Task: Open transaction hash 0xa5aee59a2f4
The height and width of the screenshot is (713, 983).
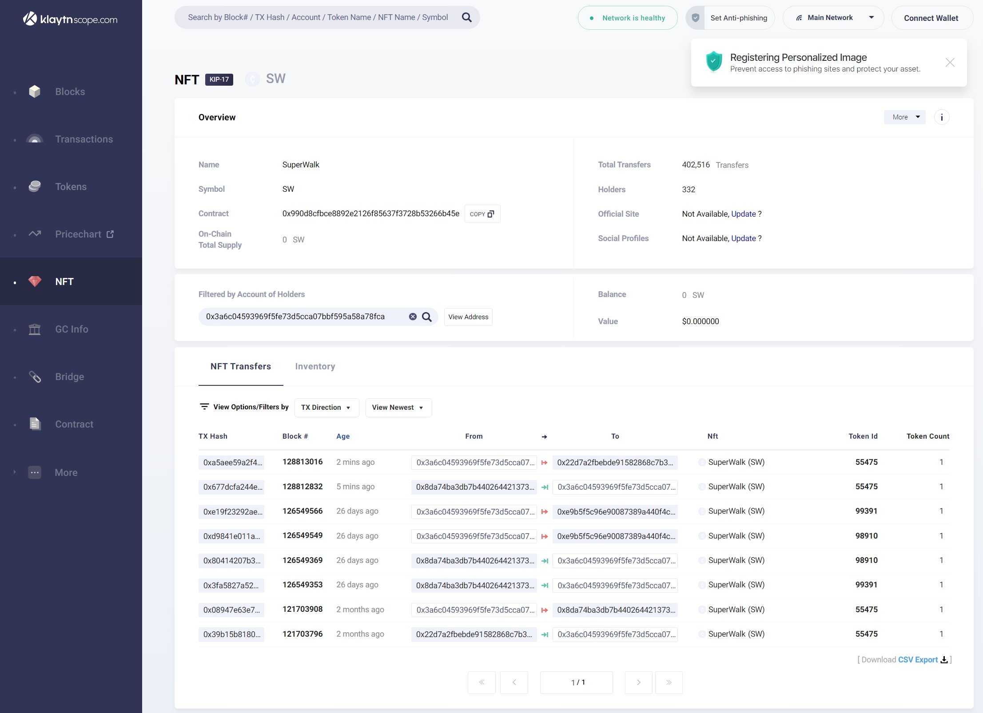Action: pos(232,463)
